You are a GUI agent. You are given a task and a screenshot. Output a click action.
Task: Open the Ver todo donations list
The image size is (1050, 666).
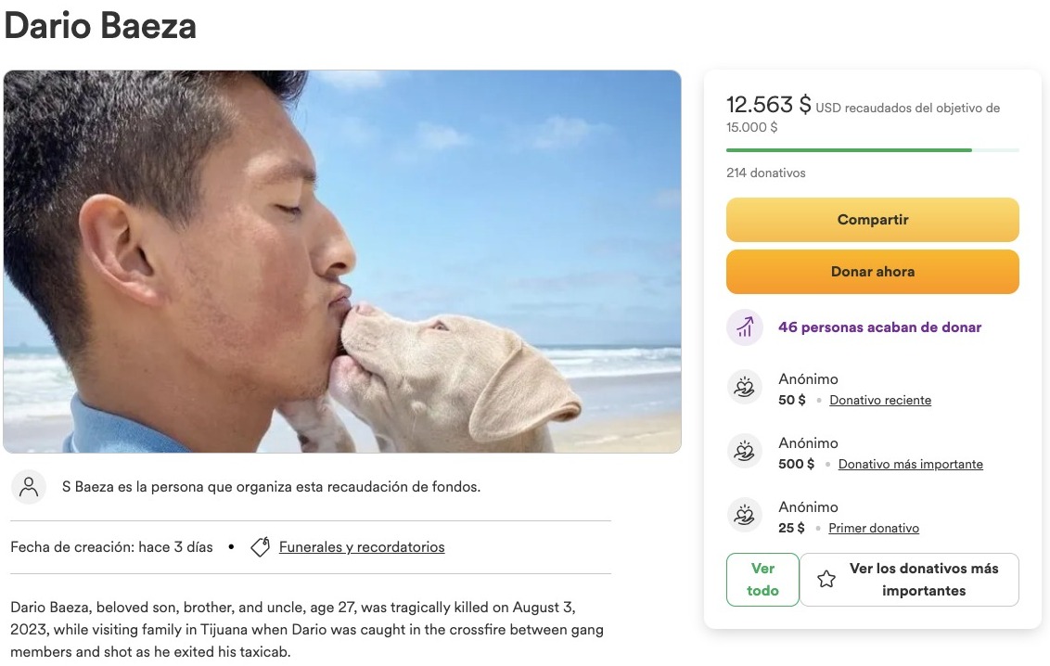coord(762,580)
